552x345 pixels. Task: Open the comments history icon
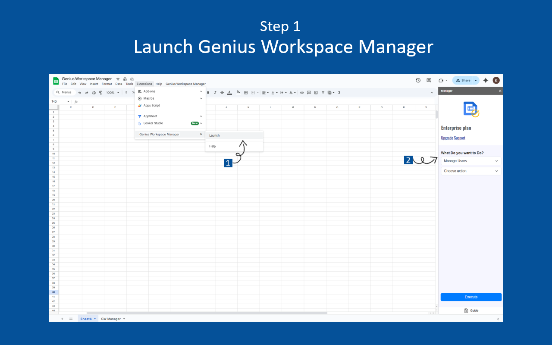[x=429, y=80]
